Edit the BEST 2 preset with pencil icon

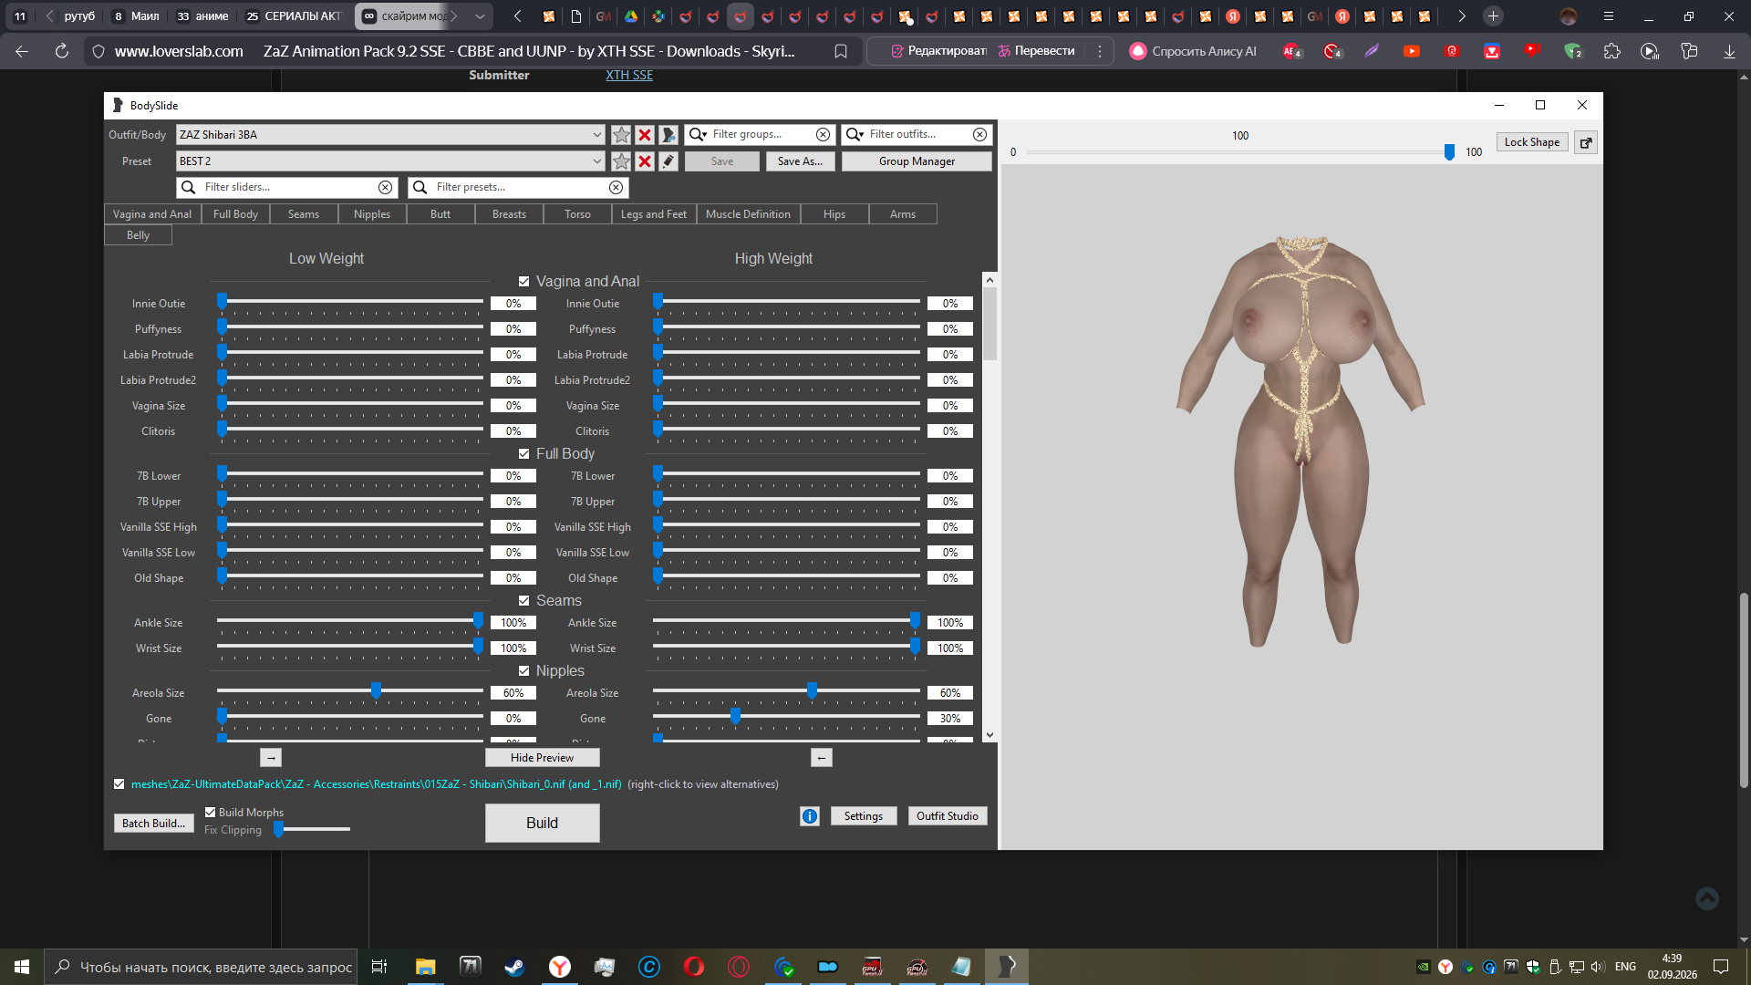pyautogui.click(x=668, y=161)
